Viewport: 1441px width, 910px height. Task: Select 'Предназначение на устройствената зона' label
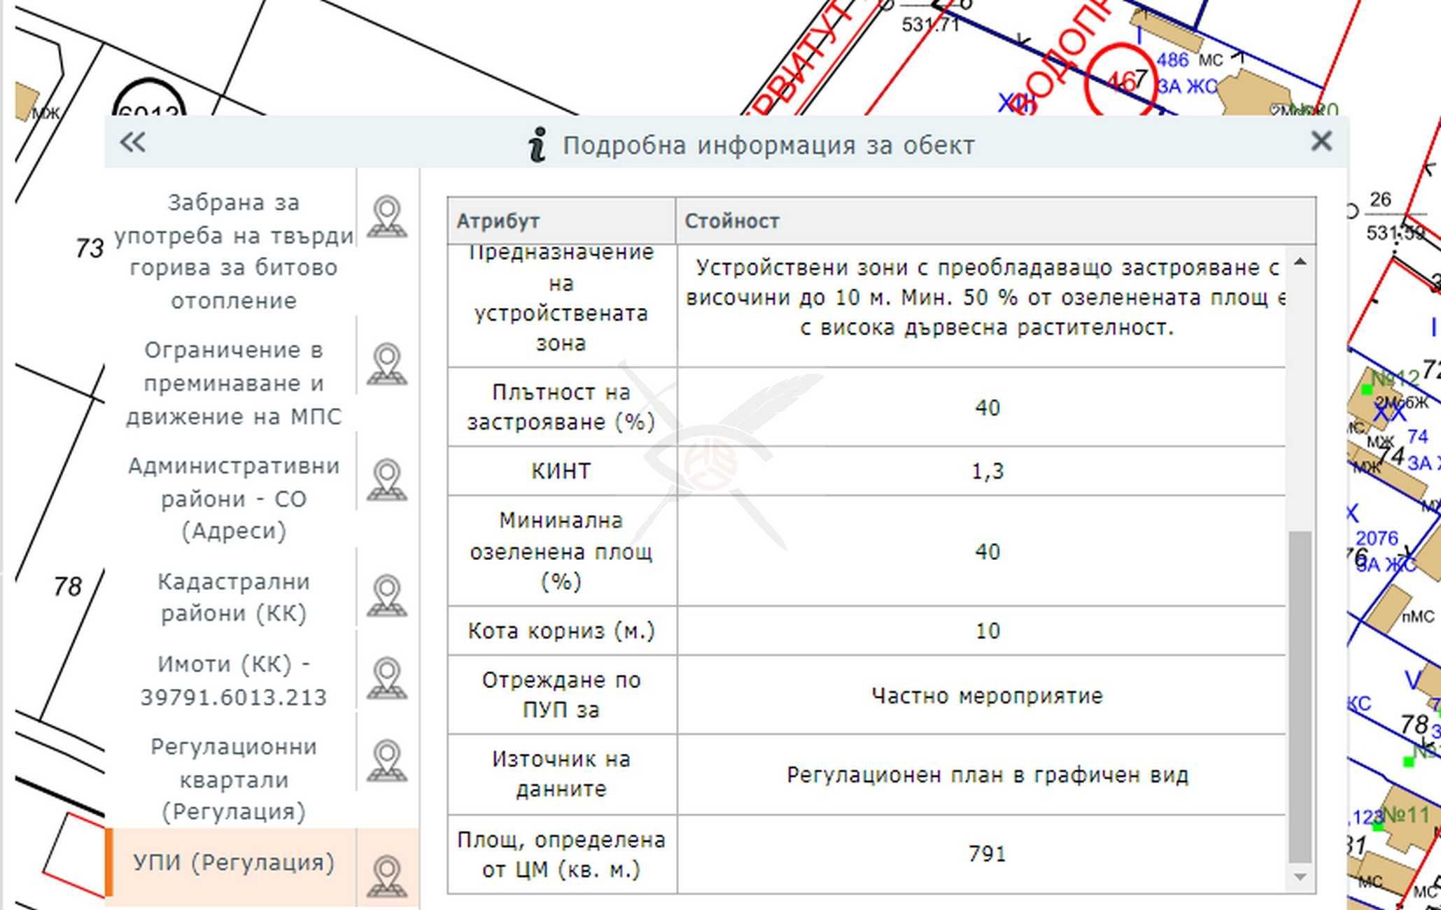[x=561, y=297]
